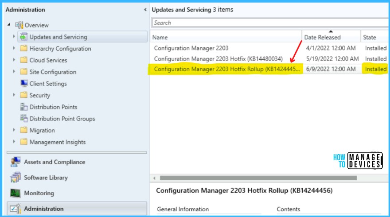Open Distribution Points tree item
Screen dimensions: 390x217
pyautogui.click(x=53, y=107)
